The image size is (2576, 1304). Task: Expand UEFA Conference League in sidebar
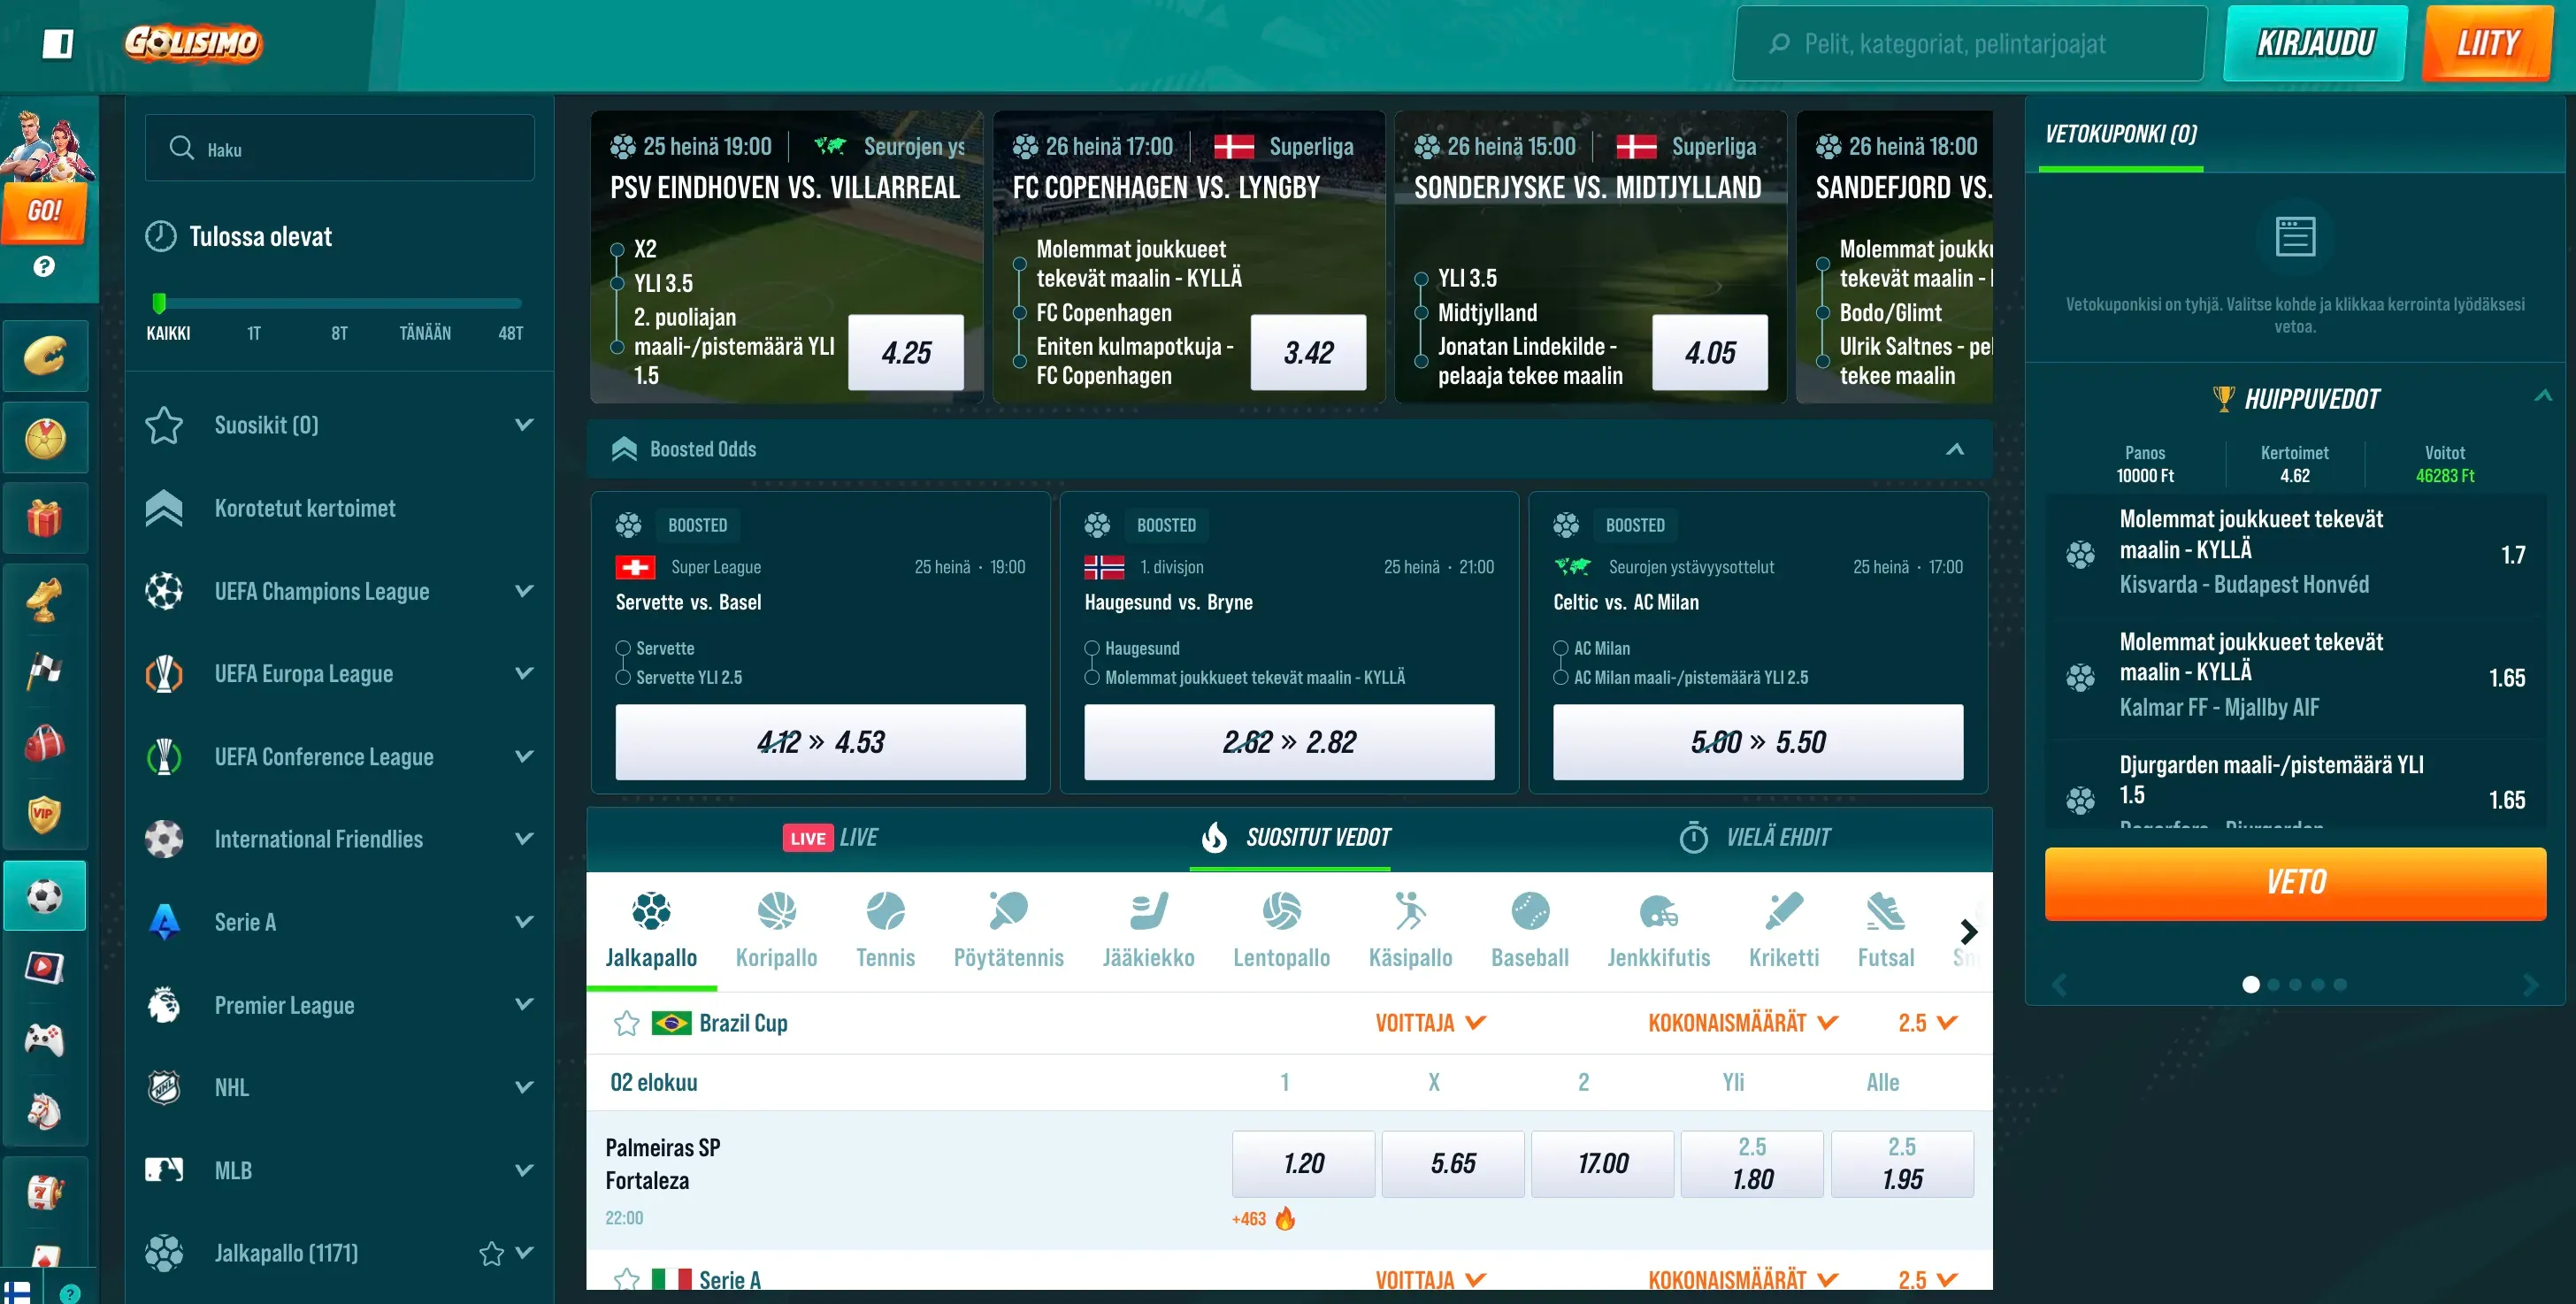pos(524,757)
